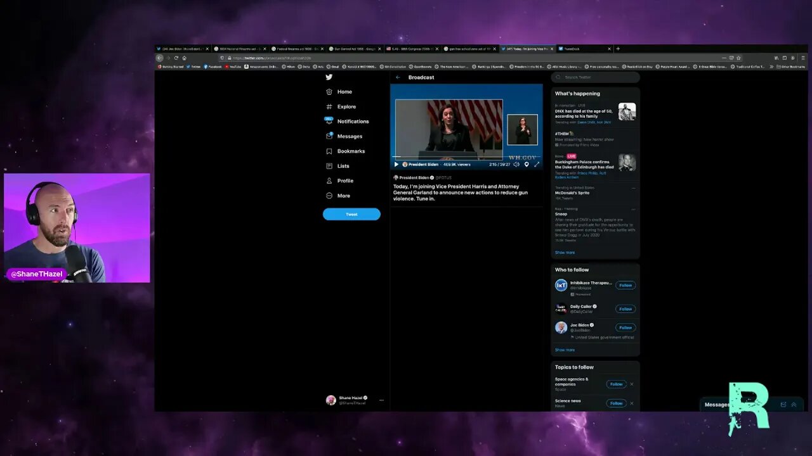
Task: Open Notifications in sidebar
Action: point(347,121)
